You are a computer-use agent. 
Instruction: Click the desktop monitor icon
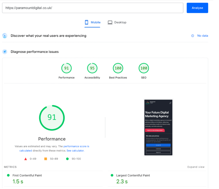[110, 22]
